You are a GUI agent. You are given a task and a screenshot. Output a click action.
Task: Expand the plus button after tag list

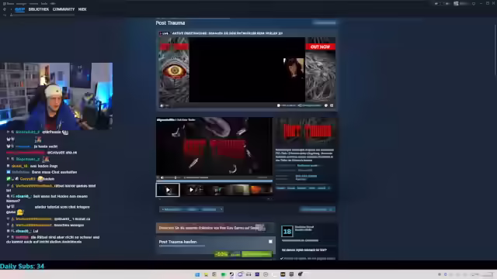tap(328, 188)
